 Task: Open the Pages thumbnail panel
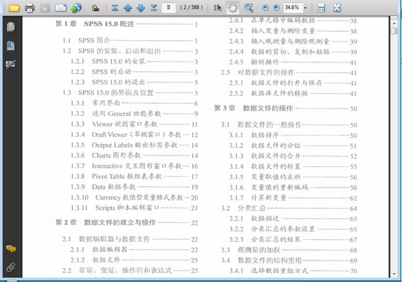pos(11,27)
